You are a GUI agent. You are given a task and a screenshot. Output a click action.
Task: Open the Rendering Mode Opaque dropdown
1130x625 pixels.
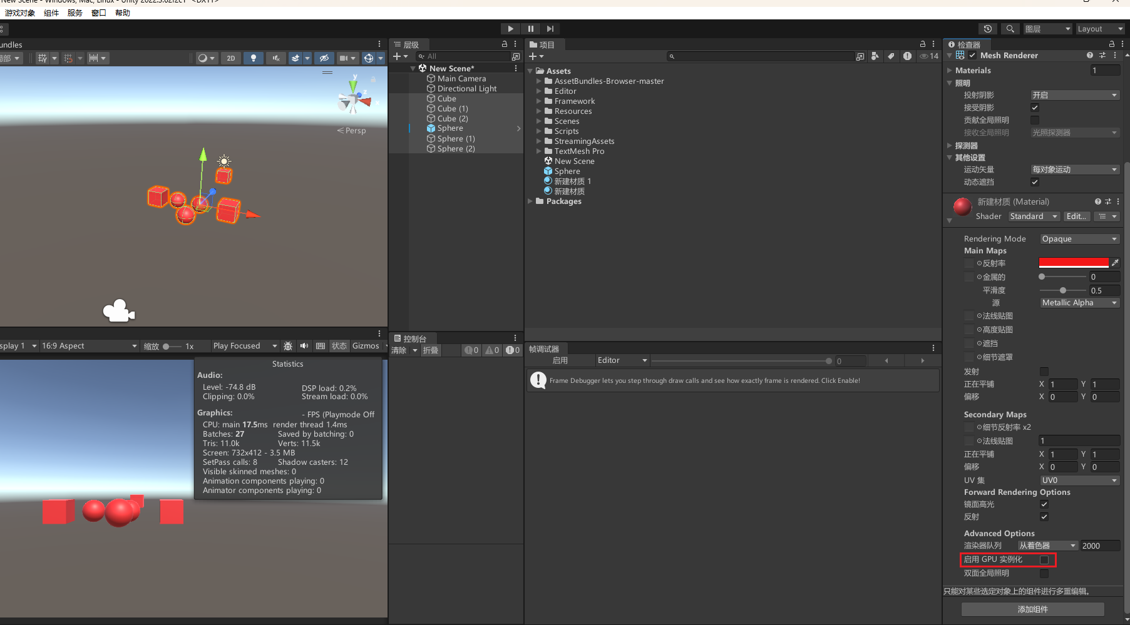pos(1079,239)
